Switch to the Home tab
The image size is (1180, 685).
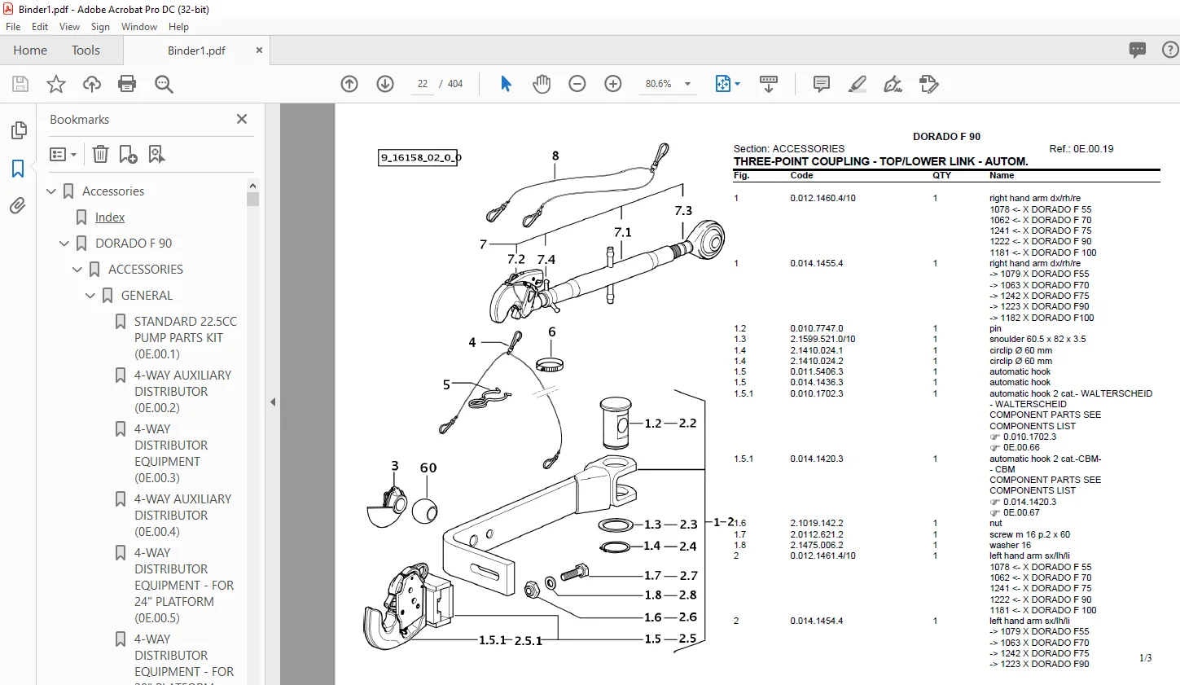(x=30, y=50)
